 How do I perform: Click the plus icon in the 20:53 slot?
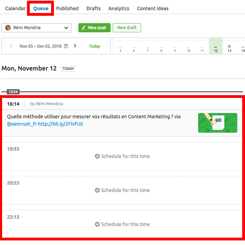(x=97, y=190)
